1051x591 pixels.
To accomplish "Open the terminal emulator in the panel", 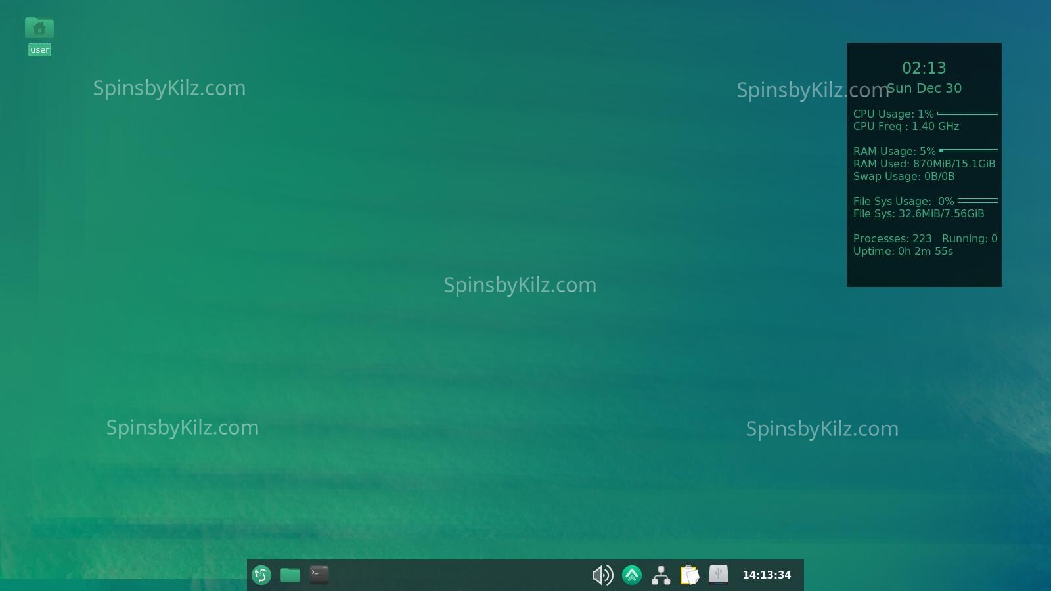I will point(319,575).
